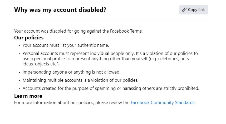Viewport: 226px width, 124px height.
Task: Click the "Why was my account disabled?" heading
Action: coord(60,10)
